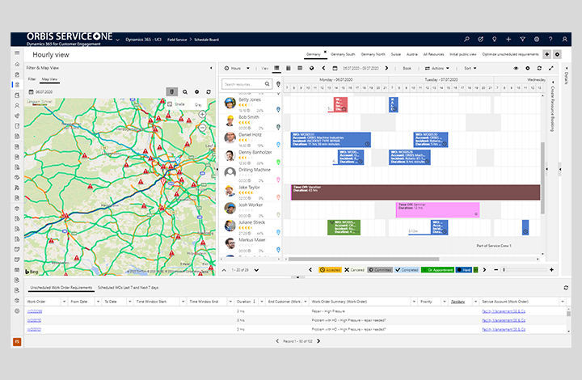
Task: Open search in the top navigation bar
Action: tap(466, 39)
